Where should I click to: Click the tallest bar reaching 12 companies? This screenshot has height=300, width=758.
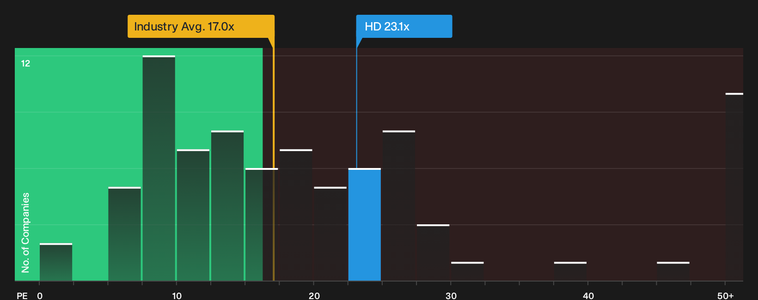159,168
